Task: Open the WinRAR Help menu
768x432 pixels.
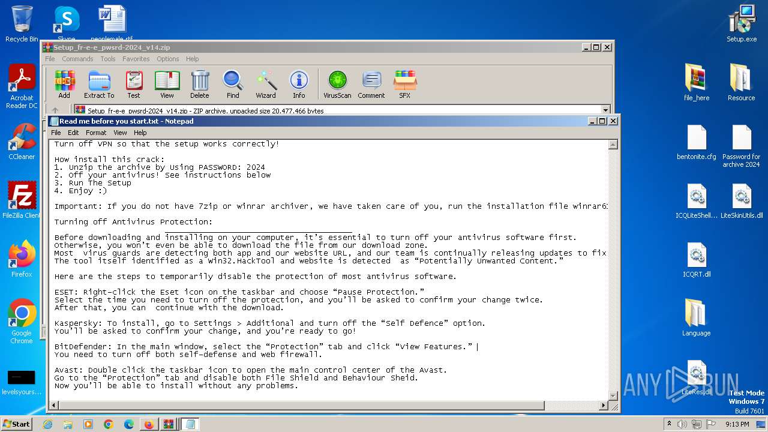Action: 192,59
